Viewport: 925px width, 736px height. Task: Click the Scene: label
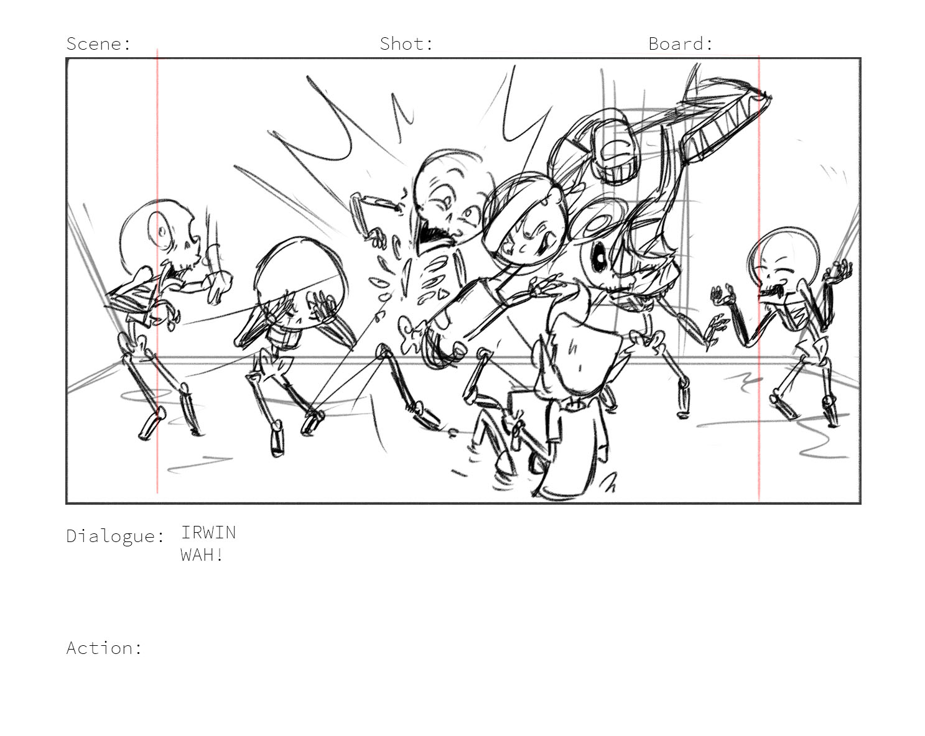[99, 44]
